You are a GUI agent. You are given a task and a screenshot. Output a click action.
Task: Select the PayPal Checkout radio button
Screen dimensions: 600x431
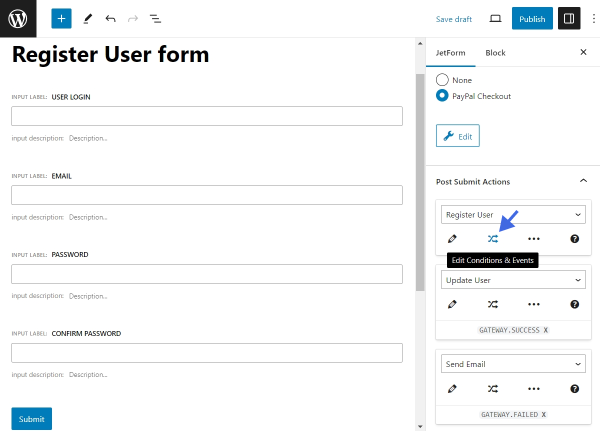[x=442, y=95]
